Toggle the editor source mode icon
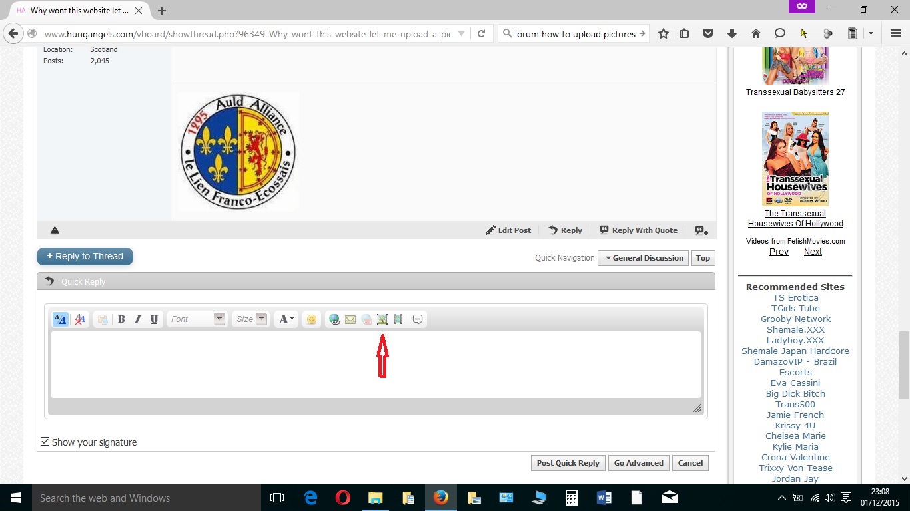Image resolution: width=910 pixels, height=511 pixels. click(61, 319)
